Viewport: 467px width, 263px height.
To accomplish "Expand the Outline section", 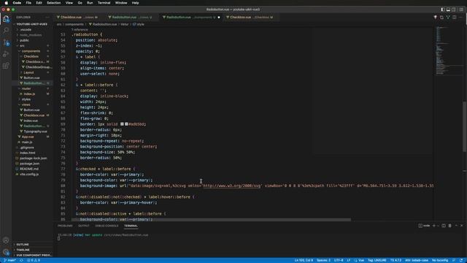I will click(23, 245).
